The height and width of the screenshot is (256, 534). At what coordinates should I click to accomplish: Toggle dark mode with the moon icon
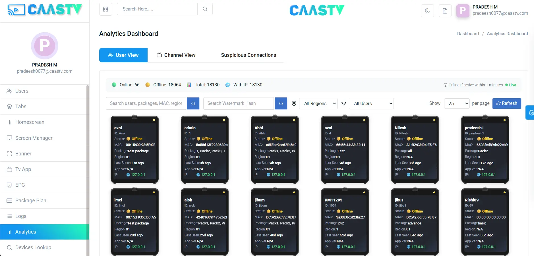pyautogui.click(x=428, y=10)
